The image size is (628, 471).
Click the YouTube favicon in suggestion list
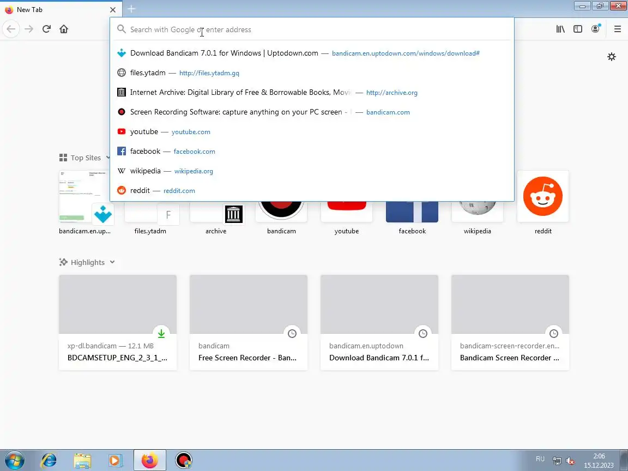coord(122,131)
